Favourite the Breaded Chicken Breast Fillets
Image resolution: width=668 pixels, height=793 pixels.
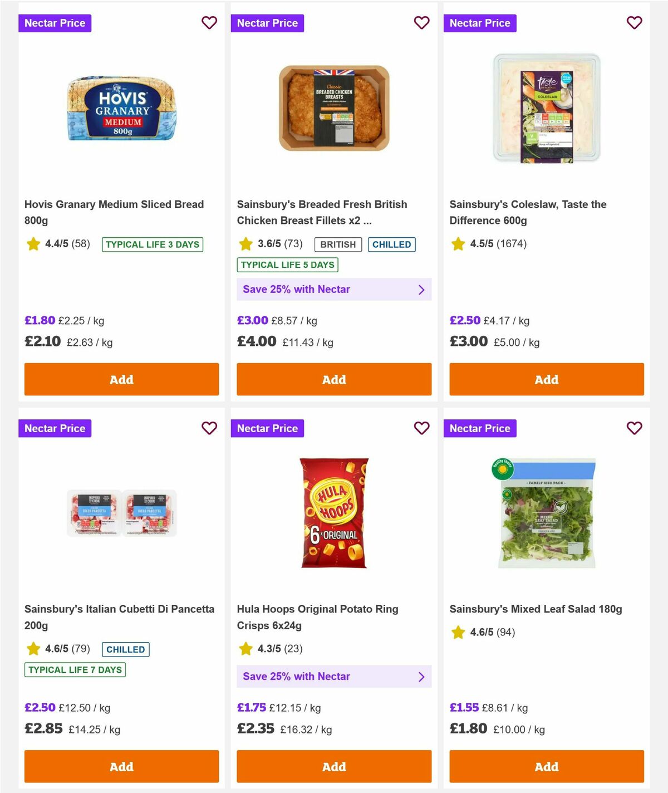(x=421, y=23)
